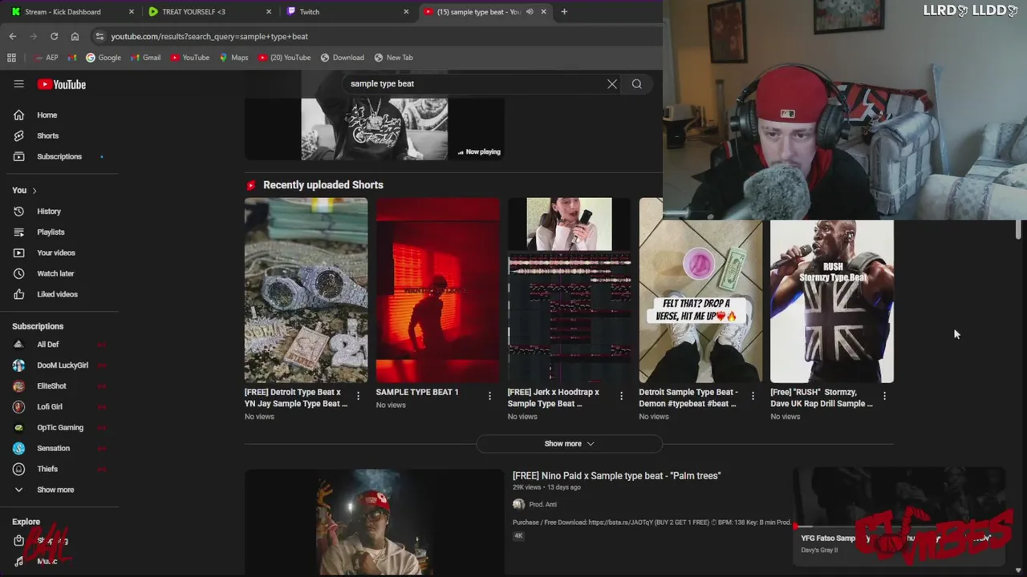1027x577 pixels.
Task: Open the New Tab bookmark
Action: (393, 58)
